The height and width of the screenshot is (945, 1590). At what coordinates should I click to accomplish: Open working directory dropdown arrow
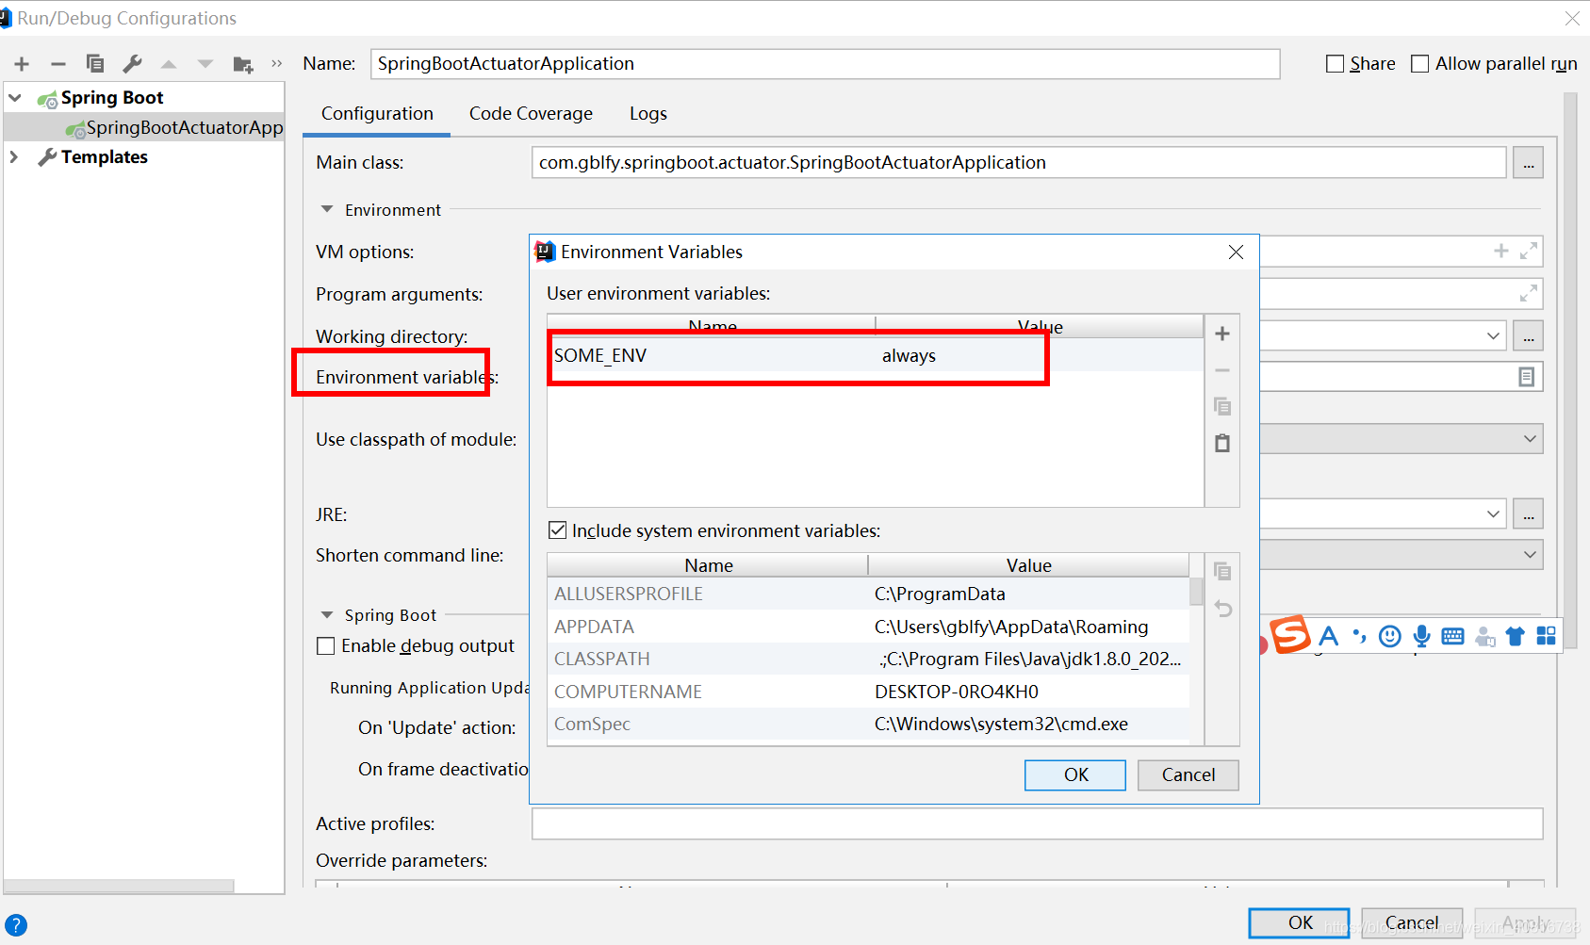point(1493,335)
